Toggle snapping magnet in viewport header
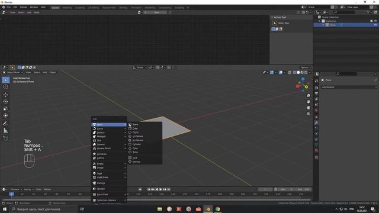 click(x=158, y=67)
